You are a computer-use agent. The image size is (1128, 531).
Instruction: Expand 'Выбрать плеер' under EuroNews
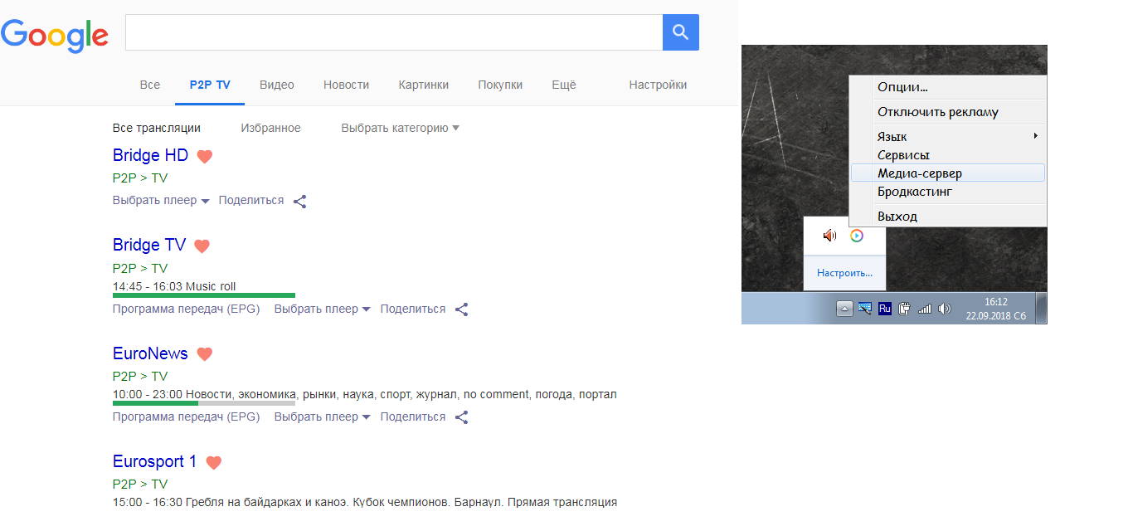coord(323,417)
